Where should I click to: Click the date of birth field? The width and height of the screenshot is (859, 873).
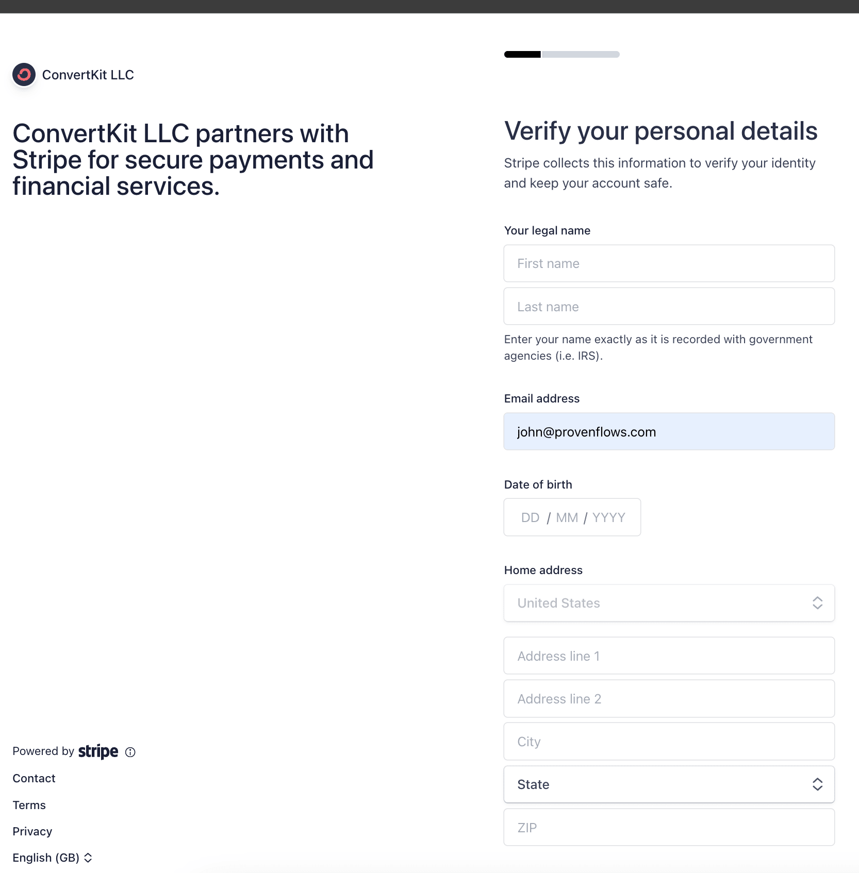(572, 517)
